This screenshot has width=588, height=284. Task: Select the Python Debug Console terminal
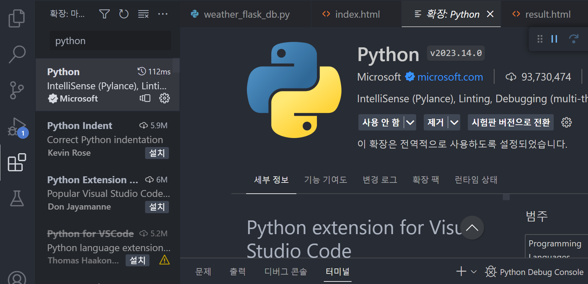pyautogui.click(x=534, y=272)
